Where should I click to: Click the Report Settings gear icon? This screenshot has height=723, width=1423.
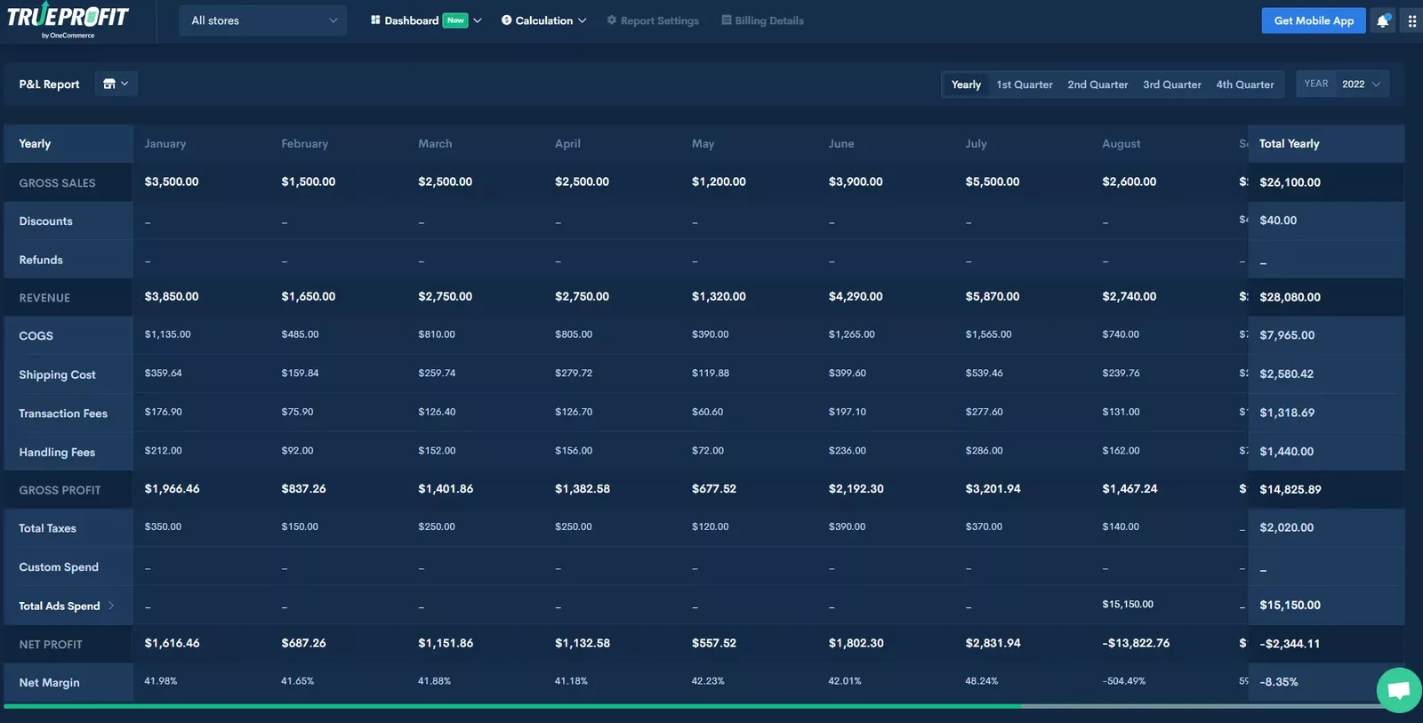pos(612,20)
